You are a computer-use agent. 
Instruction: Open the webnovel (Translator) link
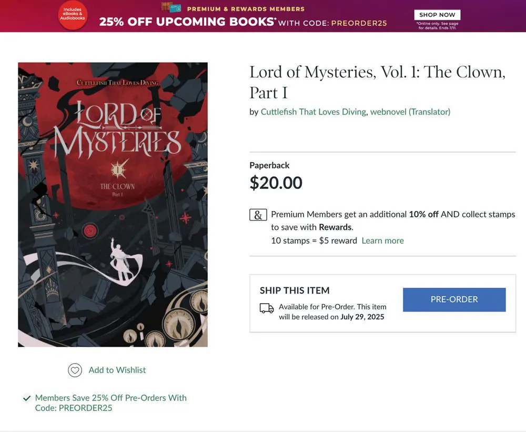point(410,112)
